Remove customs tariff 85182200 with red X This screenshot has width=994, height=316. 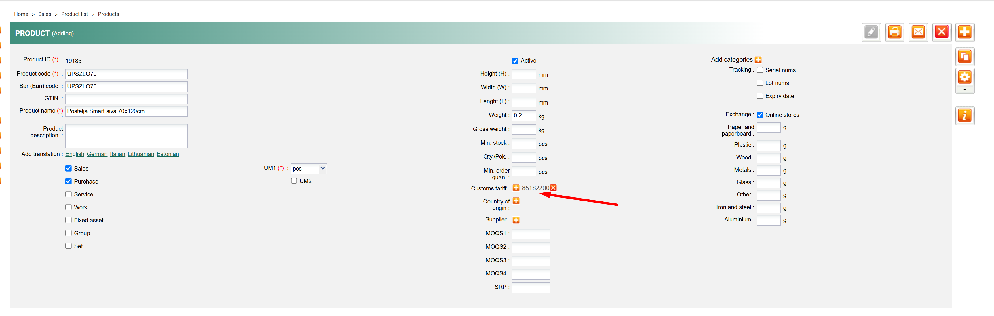pos(553,188)
